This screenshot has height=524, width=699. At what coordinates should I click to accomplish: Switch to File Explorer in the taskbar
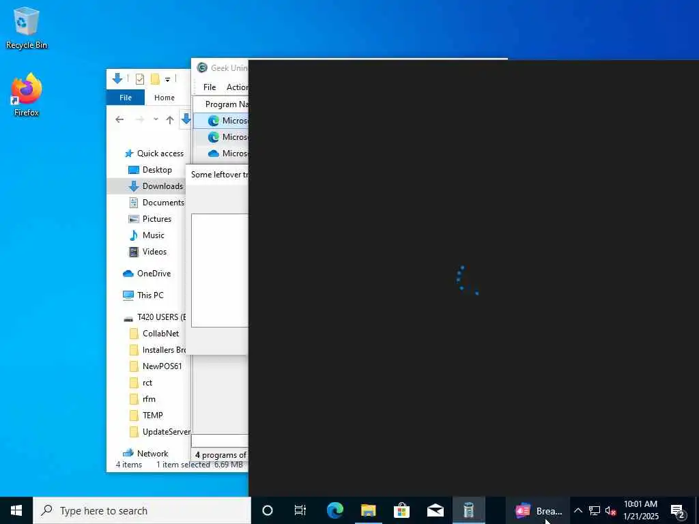(x=368, y=510)
